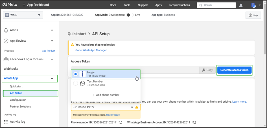The width and height of the screenshot is (267, 128).
Task: Click the notifications bell icon
Action: point(241,5)
